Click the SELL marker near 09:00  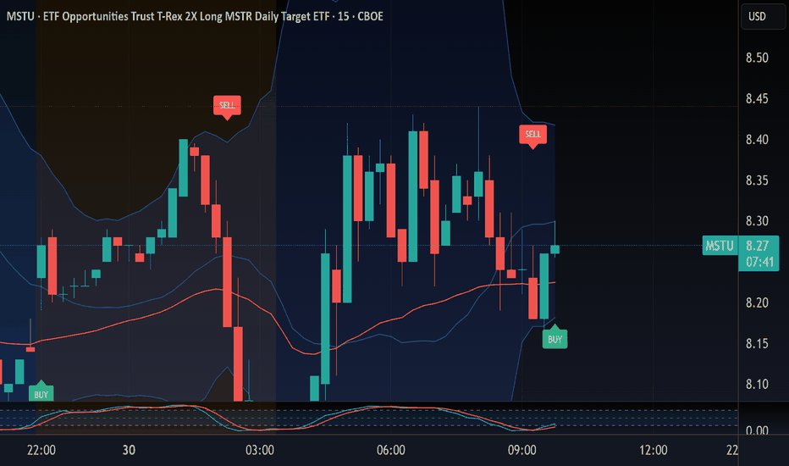pos(532,136)
